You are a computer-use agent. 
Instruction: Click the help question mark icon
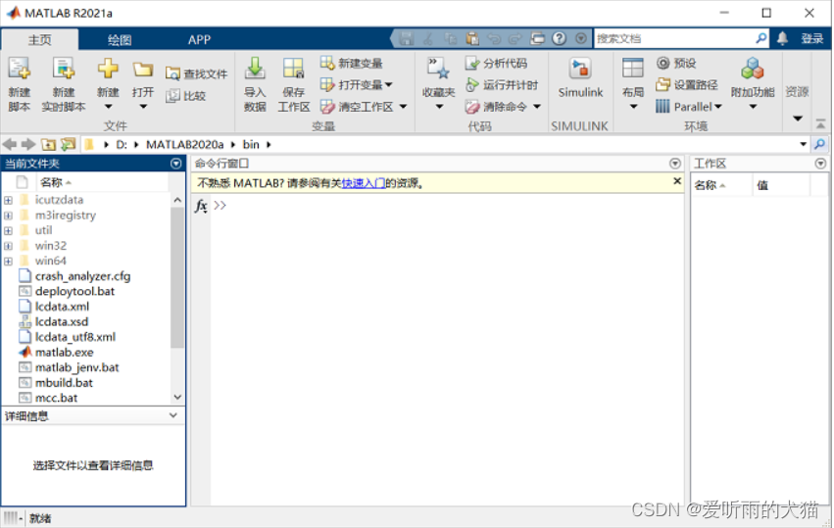[x=559, y=38]
